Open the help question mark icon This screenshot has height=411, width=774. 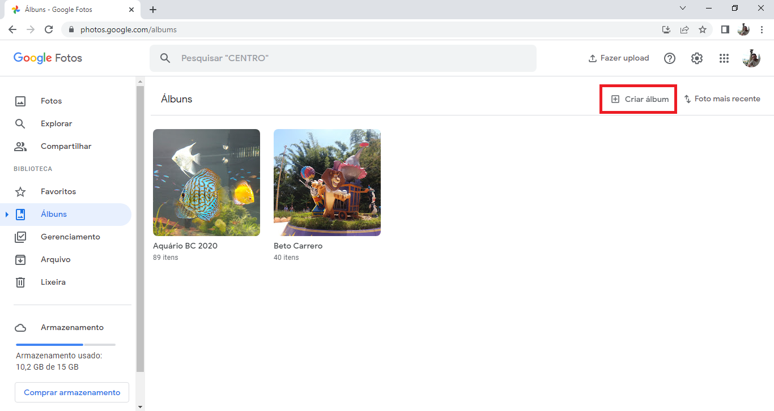tap(670, 58)
